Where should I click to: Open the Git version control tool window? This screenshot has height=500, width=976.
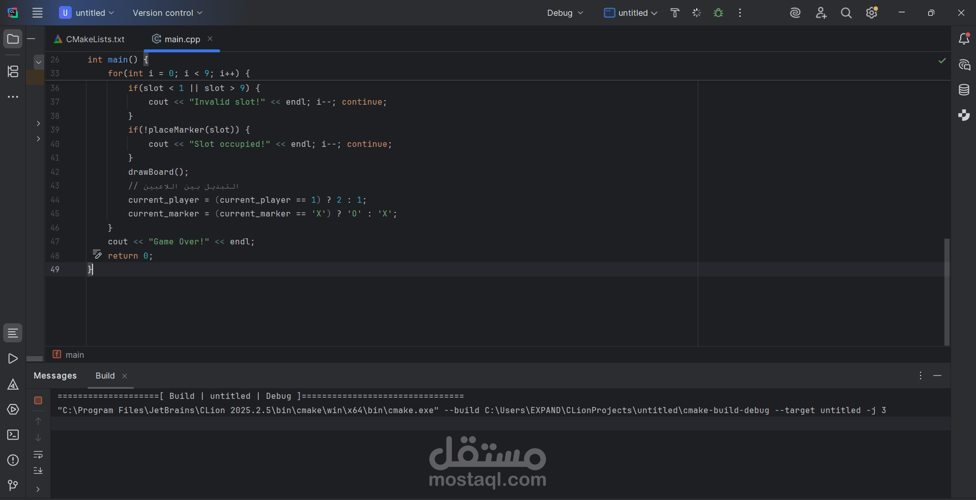pyautogui.click(x=13, y=486)
